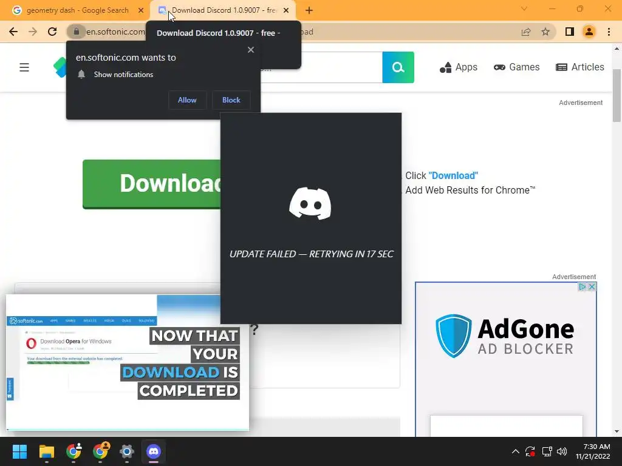Click the Add Web Results for Chrome text
Image resolution: width=622 pixels, height=466 pixels.
coord(470,190)
